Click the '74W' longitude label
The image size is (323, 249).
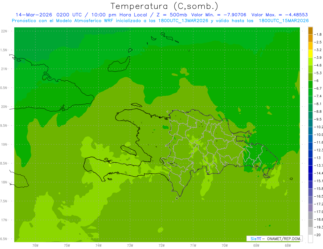coord(98,245)
